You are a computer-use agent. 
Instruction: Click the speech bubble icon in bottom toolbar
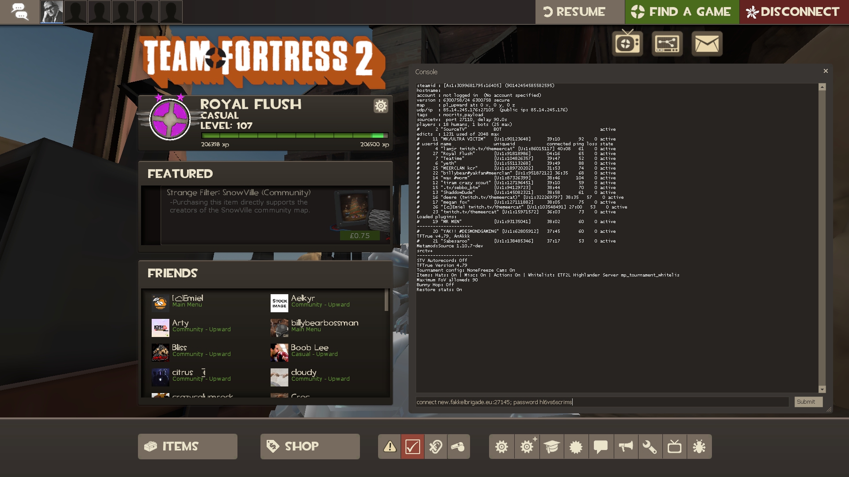click(600, 447)
